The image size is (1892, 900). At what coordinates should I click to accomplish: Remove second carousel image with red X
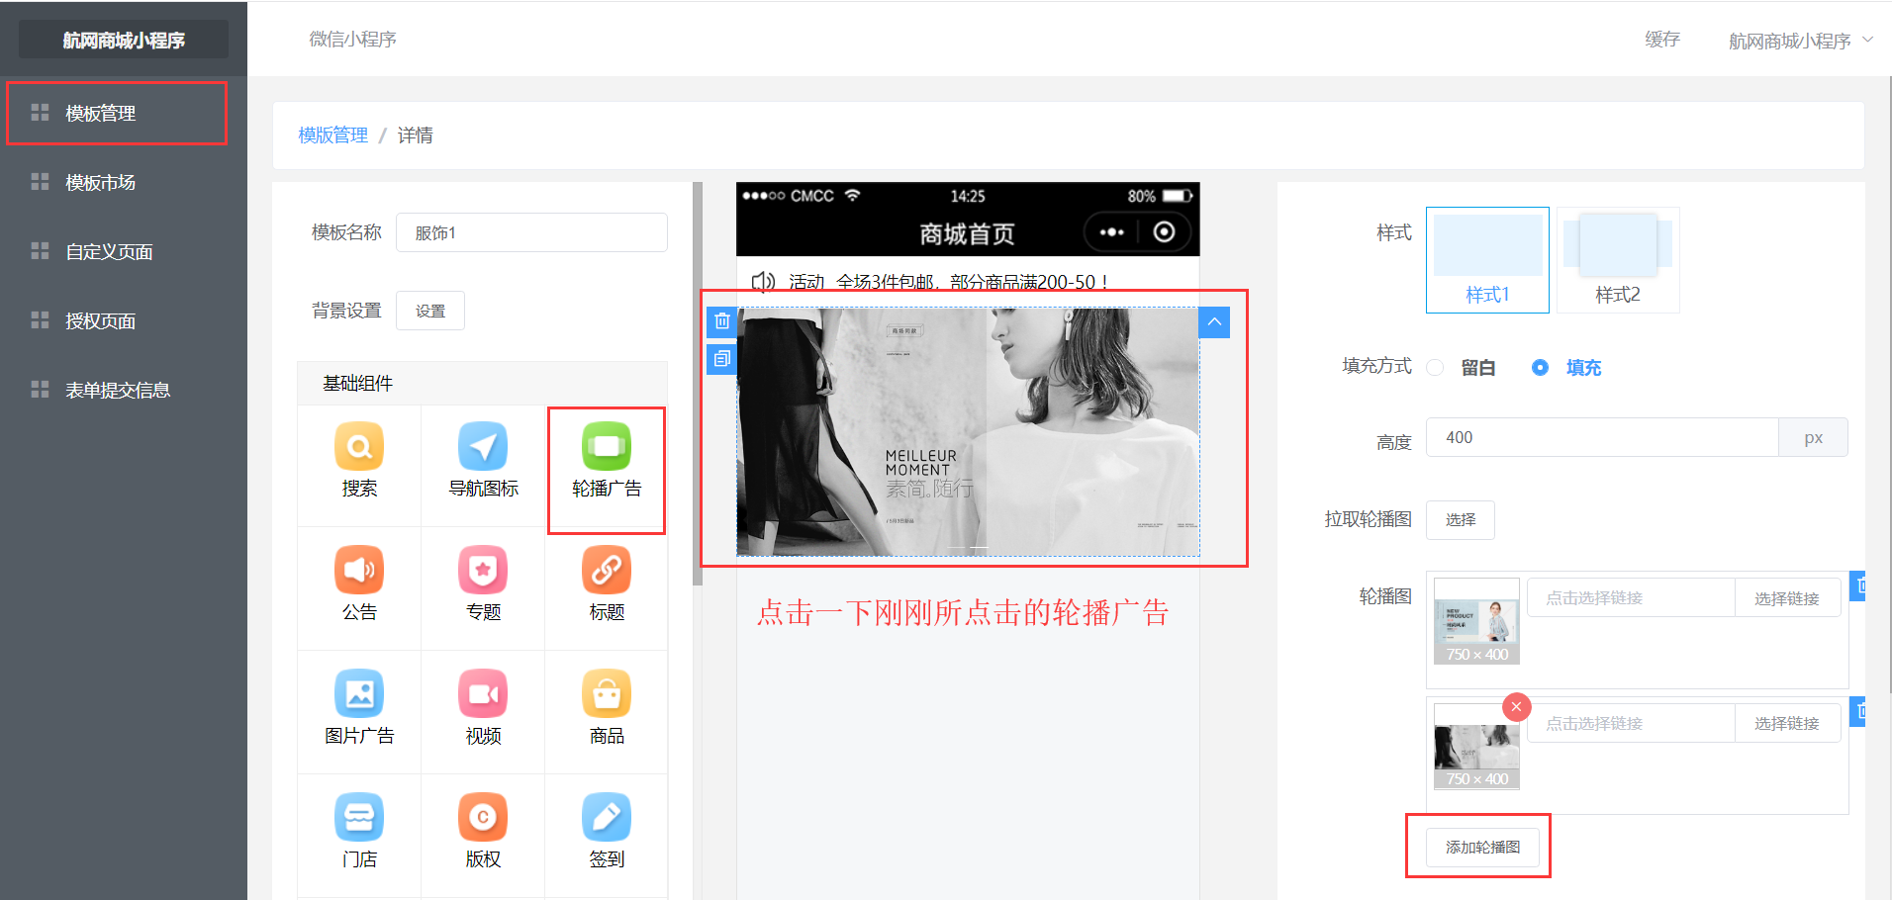[x=1516, y=707]
